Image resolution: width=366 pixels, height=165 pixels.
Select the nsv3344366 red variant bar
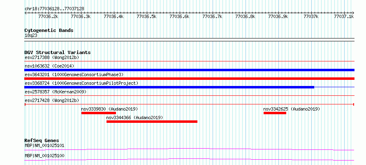coord(152,122)
